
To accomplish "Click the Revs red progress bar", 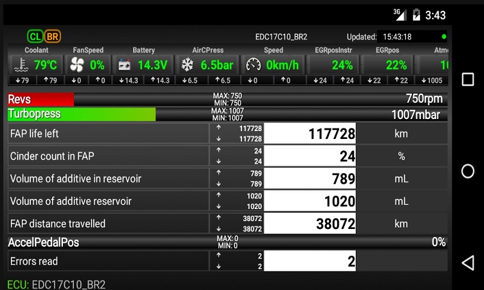I will [x=41, y=99].
